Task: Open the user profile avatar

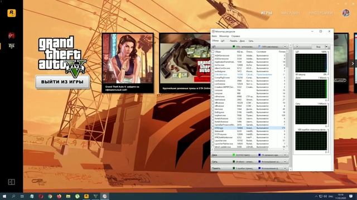Action: pyautogui.click(x=346, y=13)
